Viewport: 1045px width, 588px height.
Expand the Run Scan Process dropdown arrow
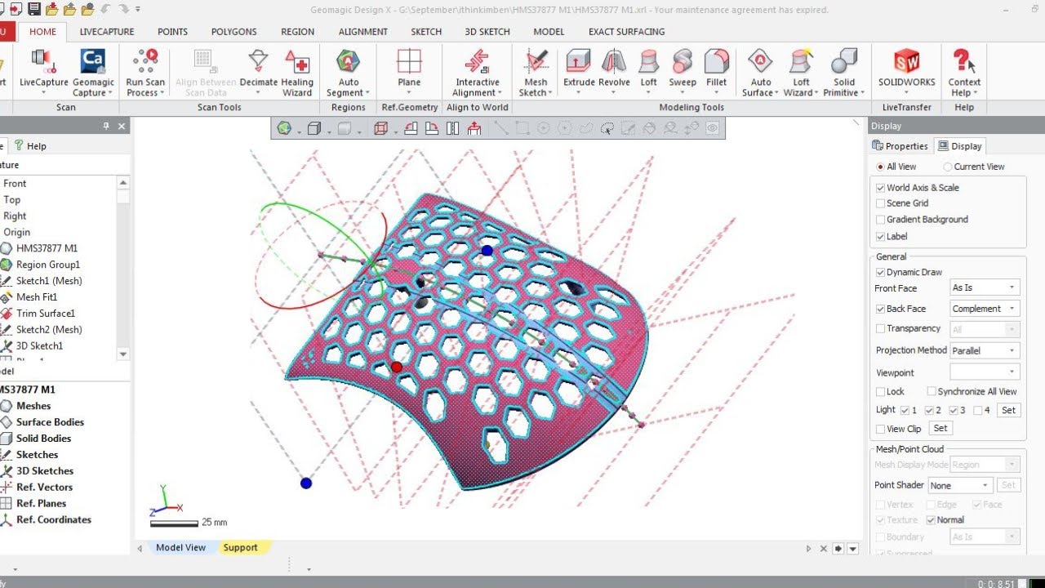point(162,93)
